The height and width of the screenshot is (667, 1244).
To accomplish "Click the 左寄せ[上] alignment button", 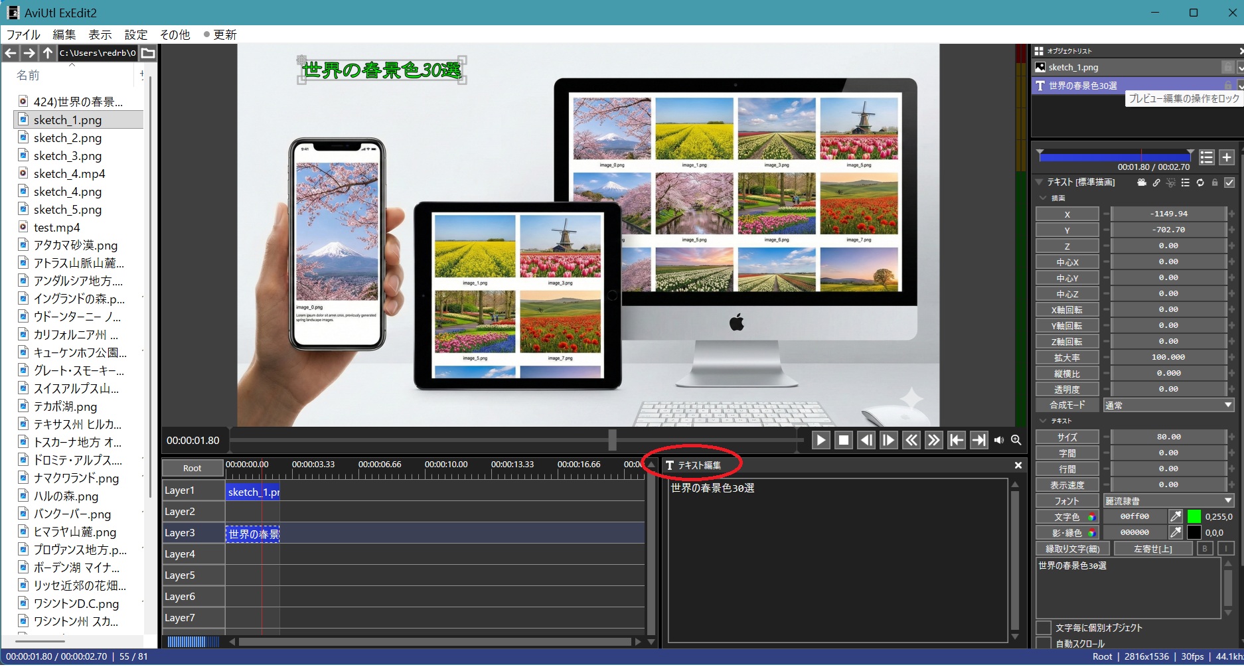I will (1153, 549).
